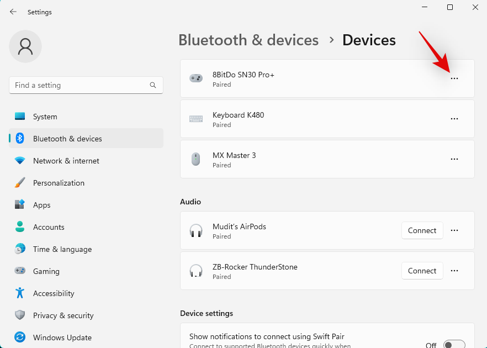The image size is (487, 348).
Task: Click the Keyboard K480 device icon
Action: [196, 119]
